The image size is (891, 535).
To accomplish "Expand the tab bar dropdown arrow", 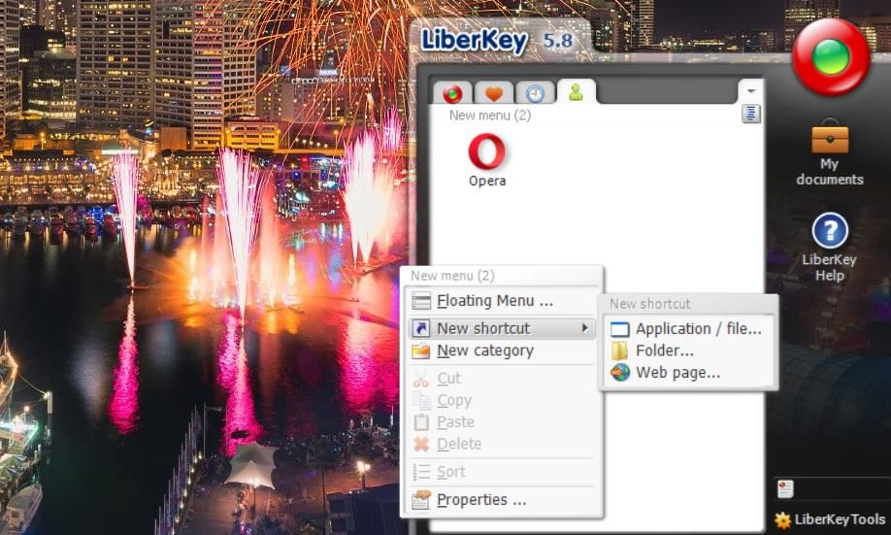I will click(x=750, y=91).
